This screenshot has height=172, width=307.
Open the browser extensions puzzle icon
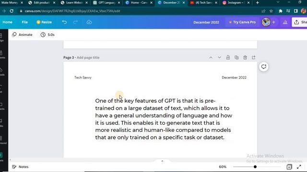click(x=281, y=11)
